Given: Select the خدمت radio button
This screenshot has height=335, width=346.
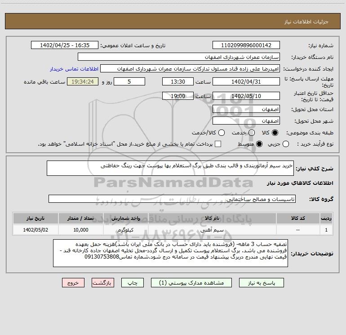Looking at the screenshot, I should click(252, 133).
